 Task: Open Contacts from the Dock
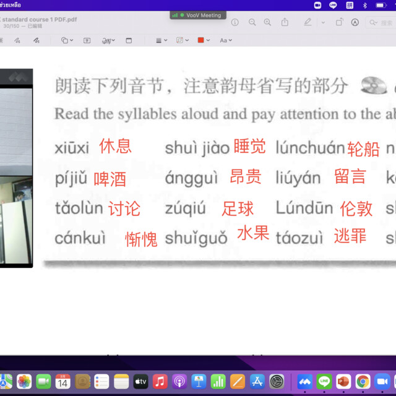[82, 381]
